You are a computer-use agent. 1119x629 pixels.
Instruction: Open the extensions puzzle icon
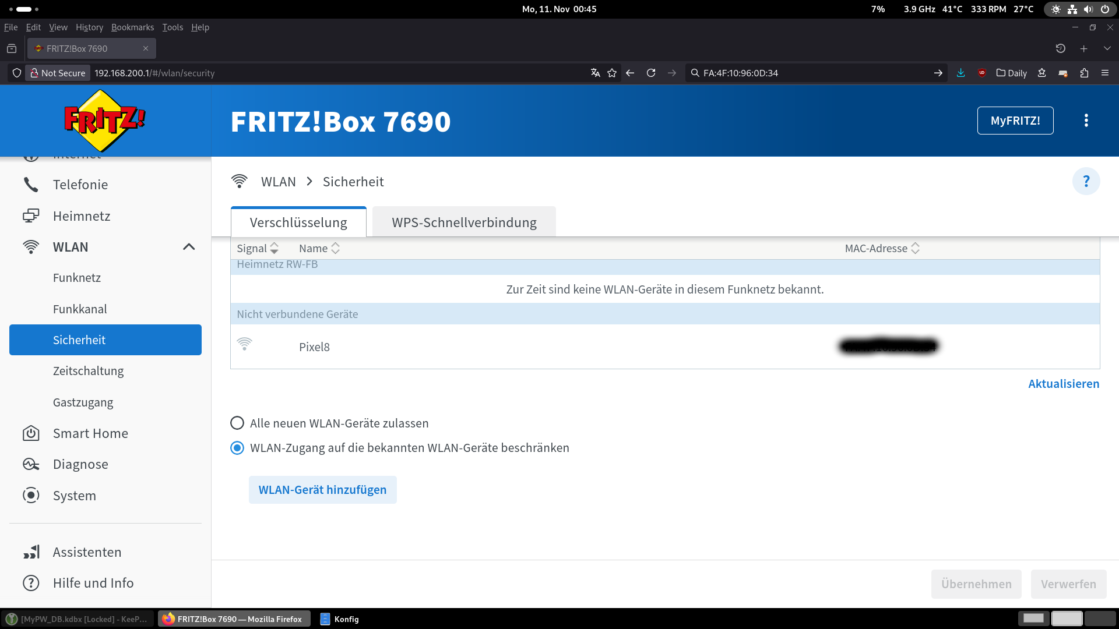[x=1084, y=73]
